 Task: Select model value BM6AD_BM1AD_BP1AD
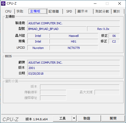point(57,29)
